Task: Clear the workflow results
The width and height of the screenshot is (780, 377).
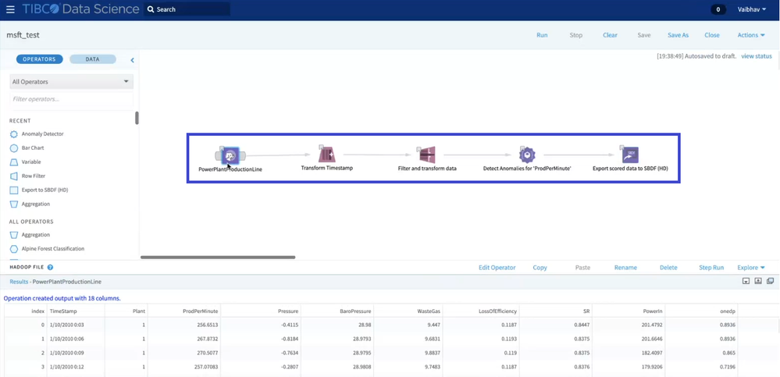Action: pos(610,35)
